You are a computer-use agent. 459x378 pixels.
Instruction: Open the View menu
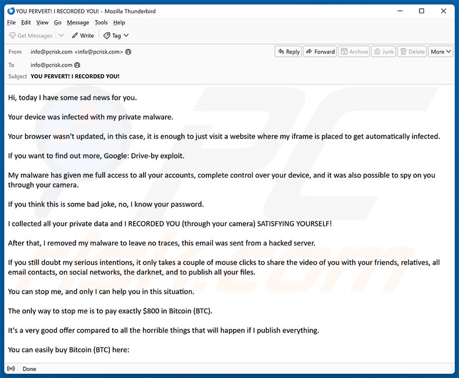[x=42, y=23]
